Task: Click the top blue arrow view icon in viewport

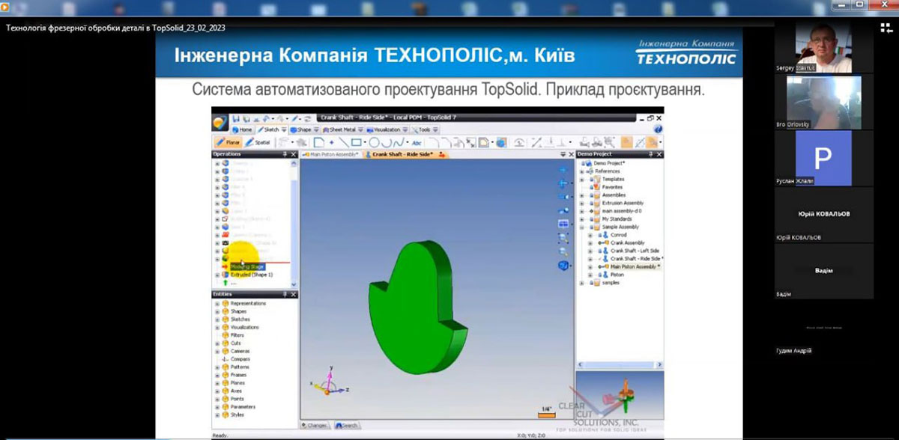Action: 565,170
